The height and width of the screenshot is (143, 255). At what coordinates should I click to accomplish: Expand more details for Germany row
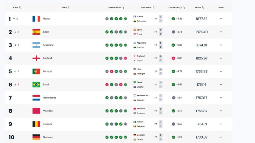pyautogui.click(x=221, y=137)
